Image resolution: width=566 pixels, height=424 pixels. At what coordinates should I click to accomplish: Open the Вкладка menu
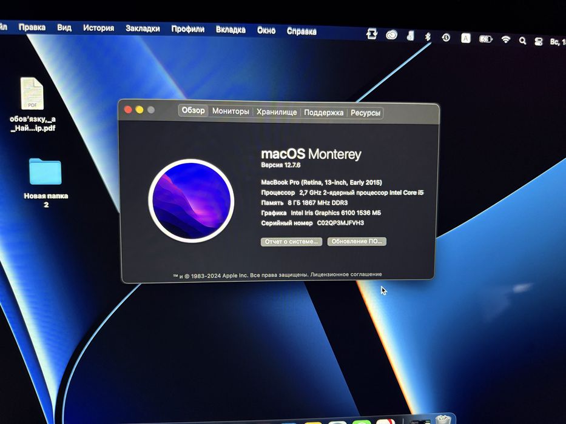231,30
